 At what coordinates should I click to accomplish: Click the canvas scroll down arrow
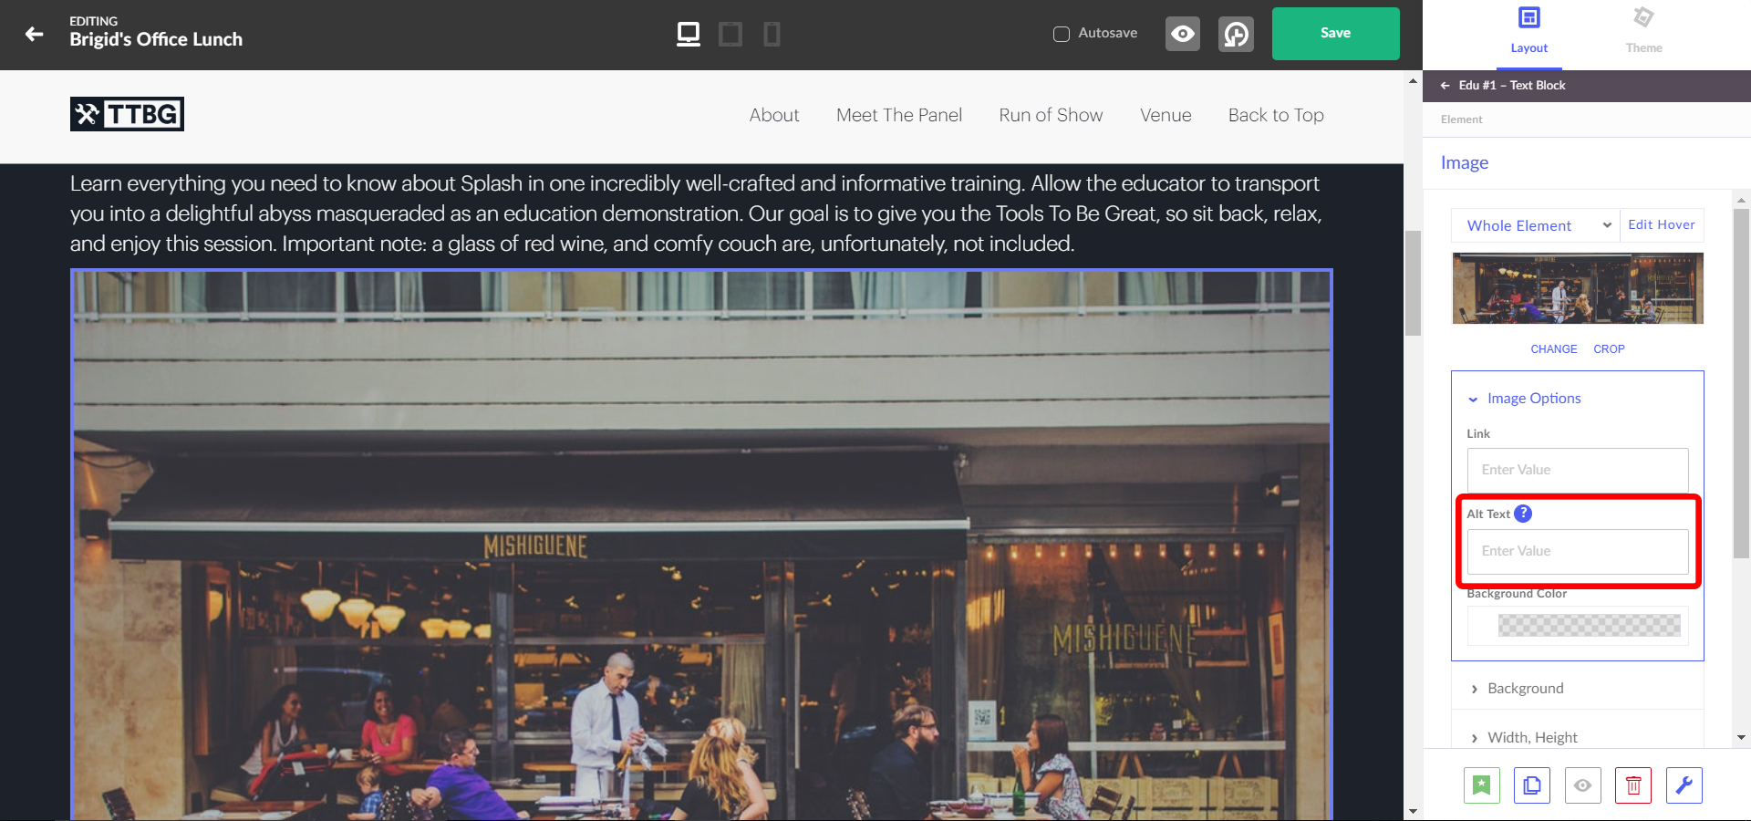pyautogui.click(x=1414, y=811)
